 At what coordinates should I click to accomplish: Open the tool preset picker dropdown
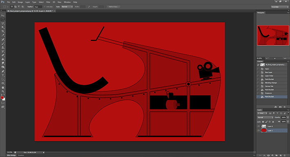[8, 7]
